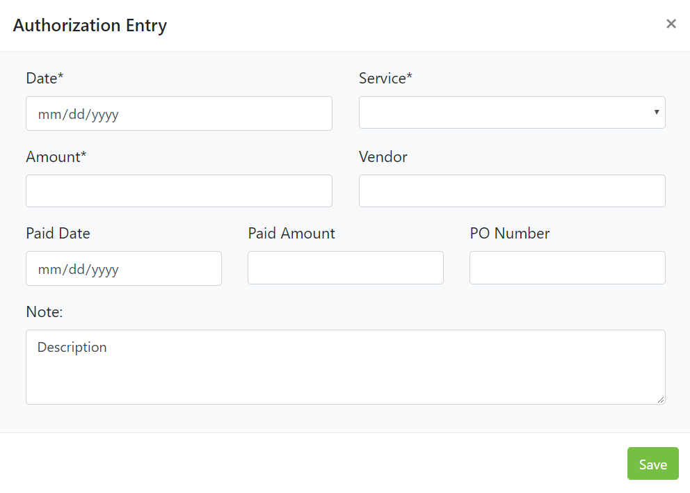Close the Authorization Entry dialog
This screenshot has width=690, height=493.
point(671,24)
